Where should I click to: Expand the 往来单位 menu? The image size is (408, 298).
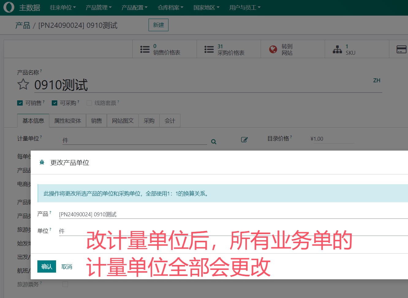pos(63,8)
